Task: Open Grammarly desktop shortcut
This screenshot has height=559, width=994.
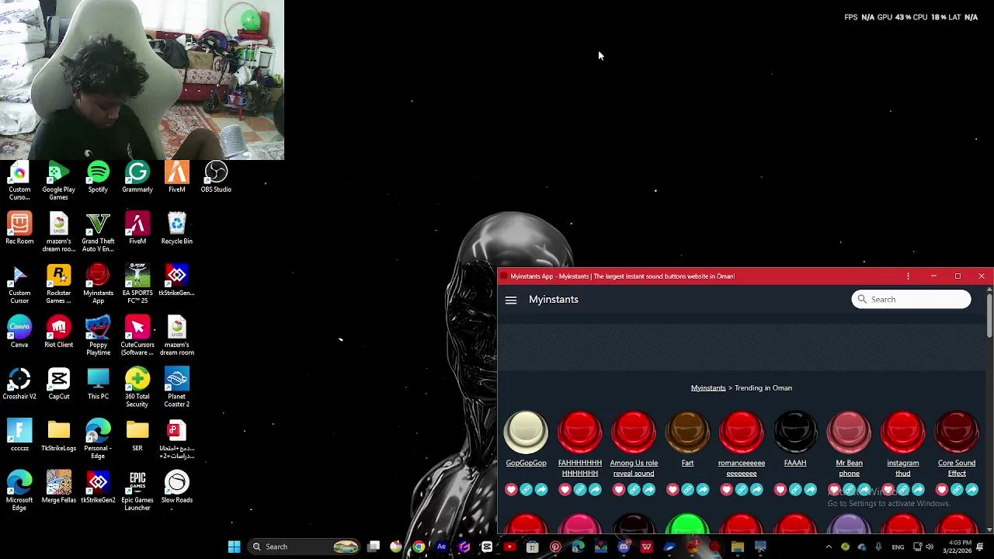Action: tap(137, 178)
